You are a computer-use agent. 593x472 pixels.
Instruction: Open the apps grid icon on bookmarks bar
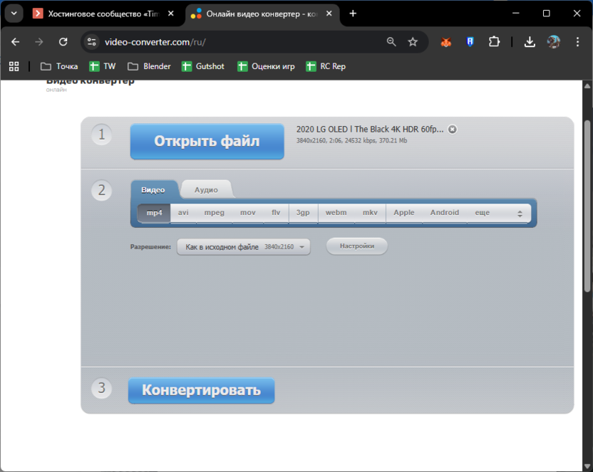14,66
